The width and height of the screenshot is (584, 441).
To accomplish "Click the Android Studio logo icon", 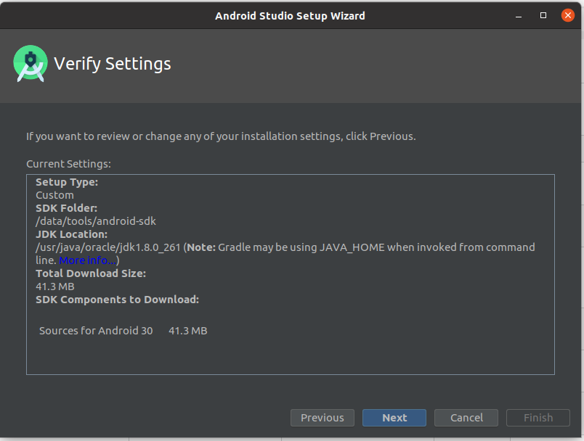I will coord(31,64).
